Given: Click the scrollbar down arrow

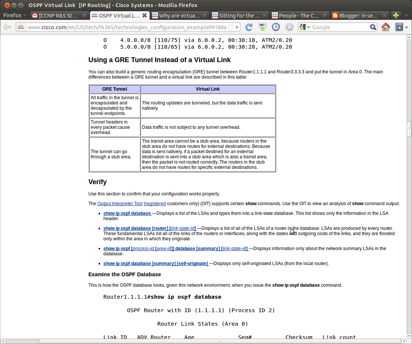Looking at the screenshot, I should coord(409,336).
